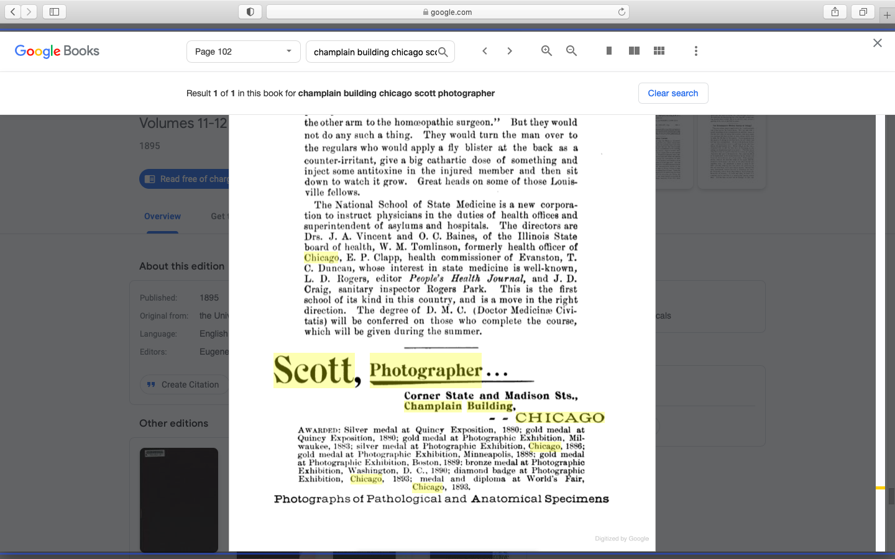Open Safari Share menu
Image resolution: width=895 pixels, height=559 pixels.
coord(835,12)
